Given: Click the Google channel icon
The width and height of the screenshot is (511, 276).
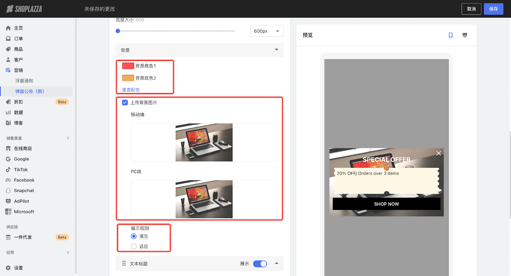Looking at the screenshot, I should (8, 159).
